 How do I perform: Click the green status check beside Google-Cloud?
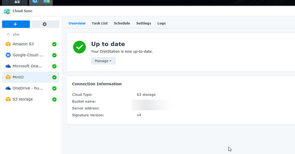pyautogui.click(x=54, y=55)
